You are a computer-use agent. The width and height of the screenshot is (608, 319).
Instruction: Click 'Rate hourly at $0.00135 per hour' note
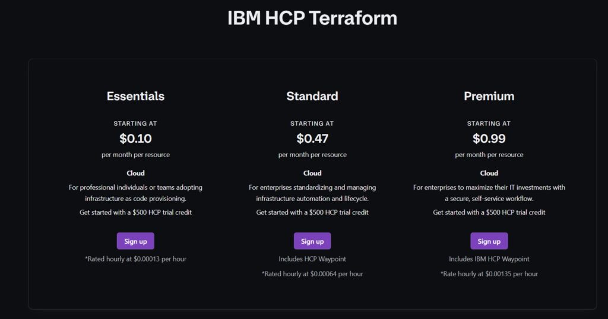coord(489,274)
